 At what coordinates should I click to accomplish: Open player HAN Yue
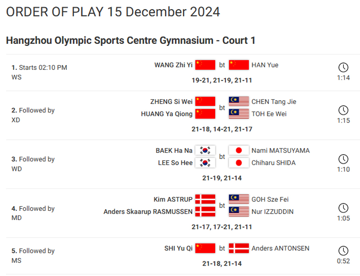pos(265,65)
